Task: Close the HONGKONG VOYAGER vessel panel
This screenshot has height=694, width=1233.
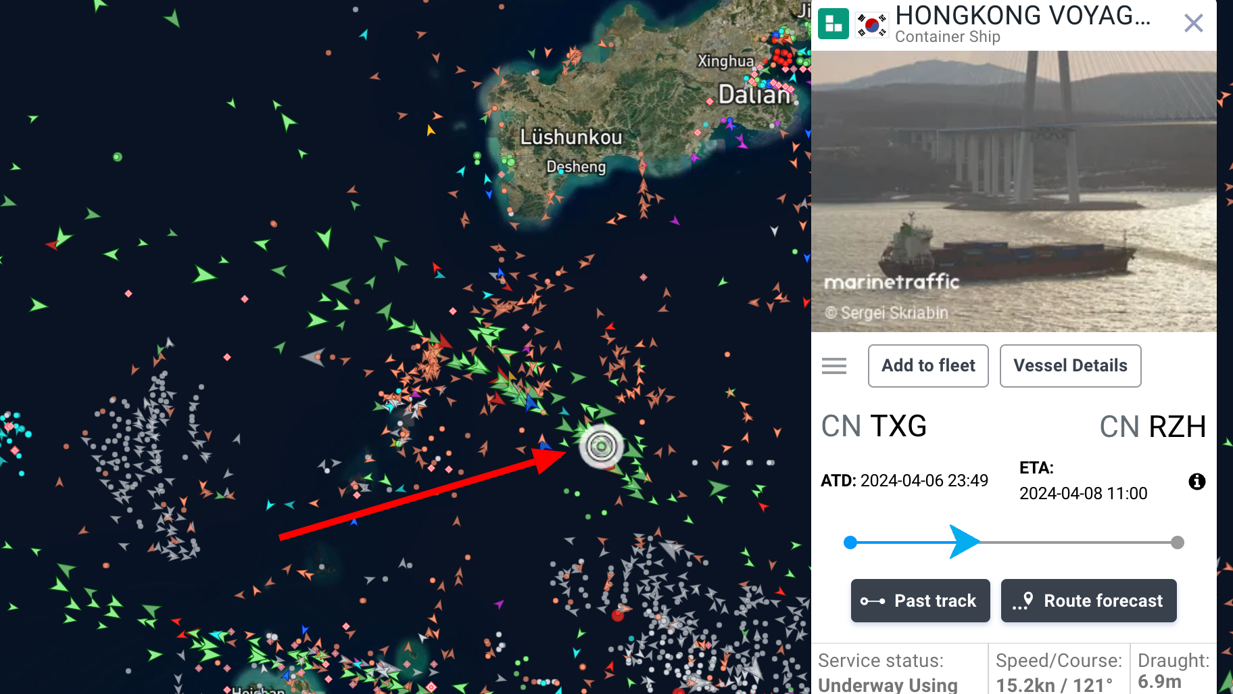Action: pyautogui.click(x=1193, y=24)
